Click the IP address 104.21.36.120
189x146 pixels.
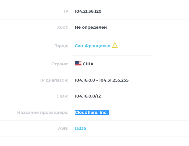[x=88, y=11]
